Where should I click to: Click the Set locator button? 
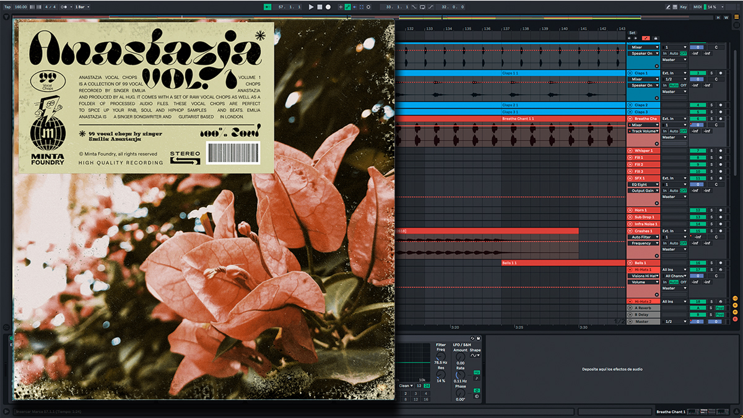[632, 33]
